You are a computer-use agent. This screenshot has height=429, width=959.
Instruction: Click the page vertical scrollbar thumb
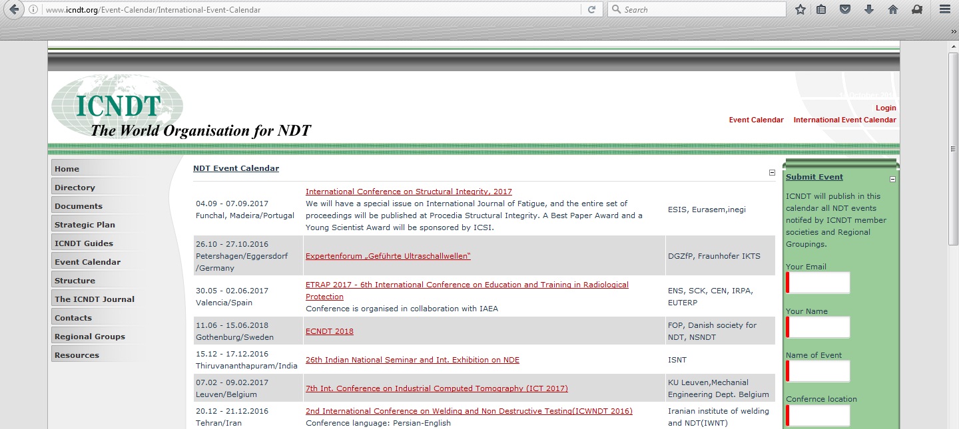(x=953, y=148)
